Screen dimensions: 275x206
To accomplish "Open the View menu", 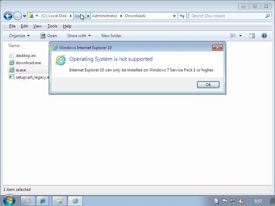I will [37, 26].
